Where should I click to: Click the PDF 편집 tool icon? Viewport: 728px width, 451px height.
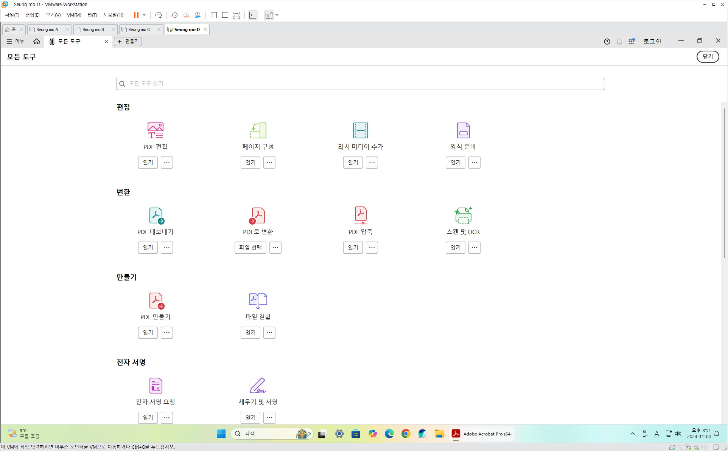tap(155, 130)
